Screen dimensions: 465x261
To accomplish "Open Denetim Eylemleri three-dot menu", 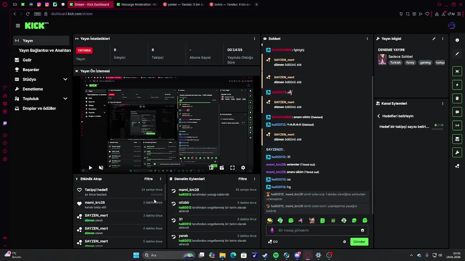I will click(x=254, y=179).
